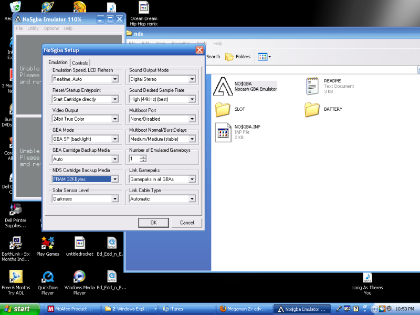Open Utility menu in NoSgba Emulator

(33, 28)
